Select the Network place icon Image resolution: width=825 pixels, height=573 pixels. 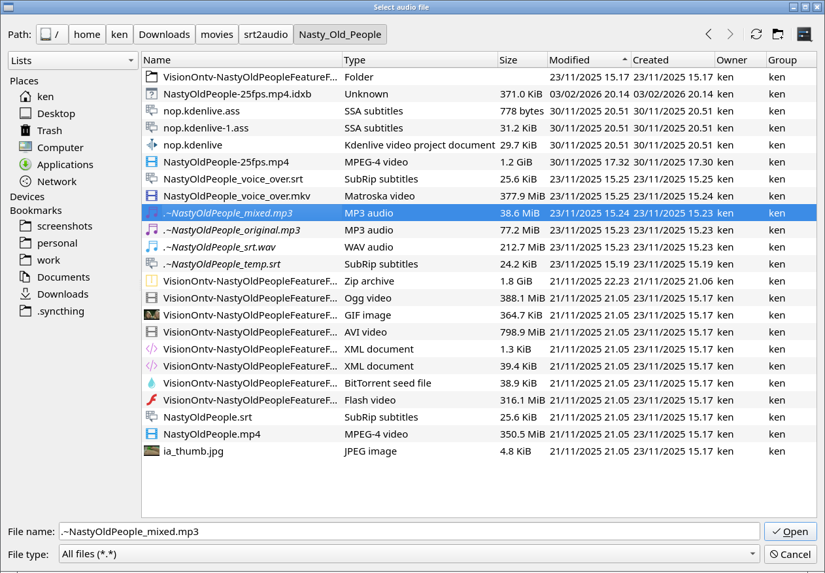point(25,182)
